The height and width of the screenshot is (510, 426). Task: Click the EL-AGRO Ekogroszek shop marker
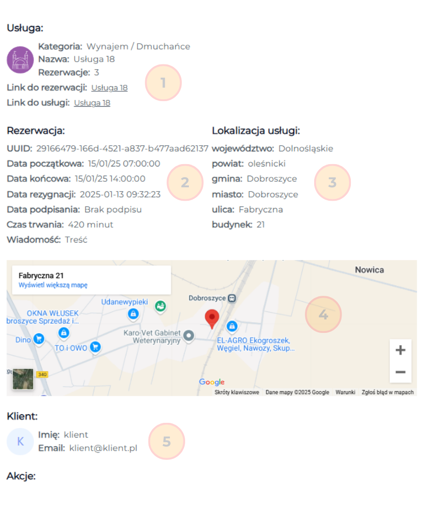click(x=232, y=327)
